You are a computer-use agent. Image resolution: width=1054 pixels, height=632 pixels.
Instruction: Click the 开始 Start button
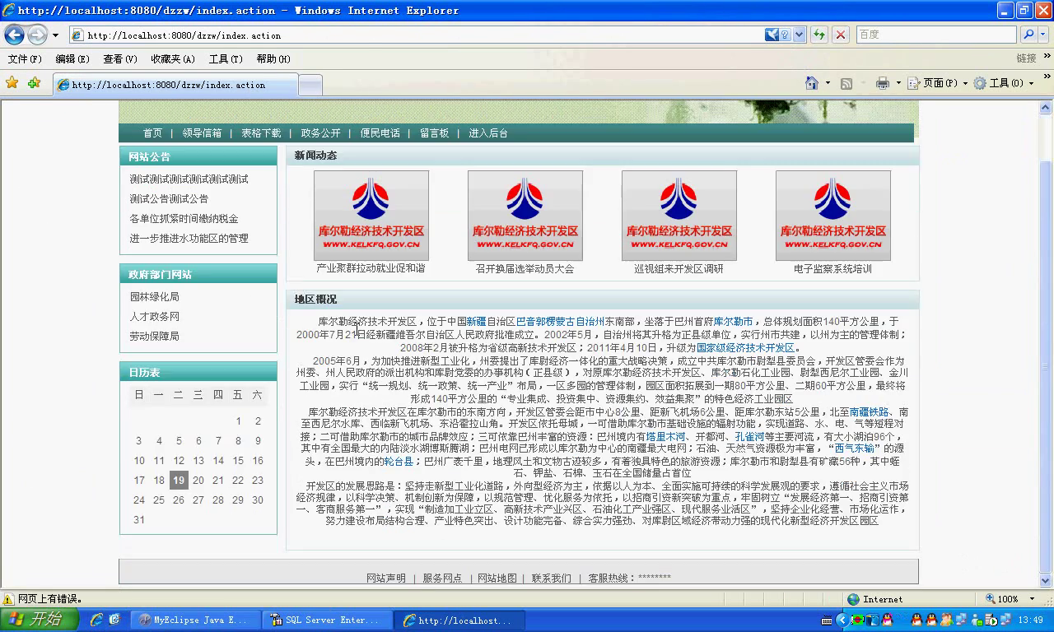coord(39,620)
